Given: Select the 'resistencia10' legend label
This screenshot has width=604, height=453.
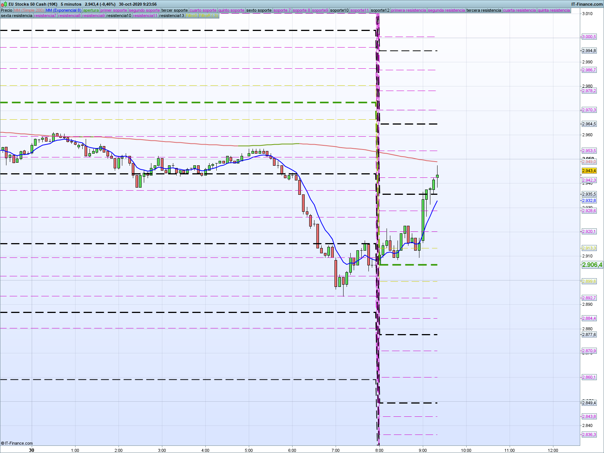Looking at the screenshot, I should coord(119,15).
